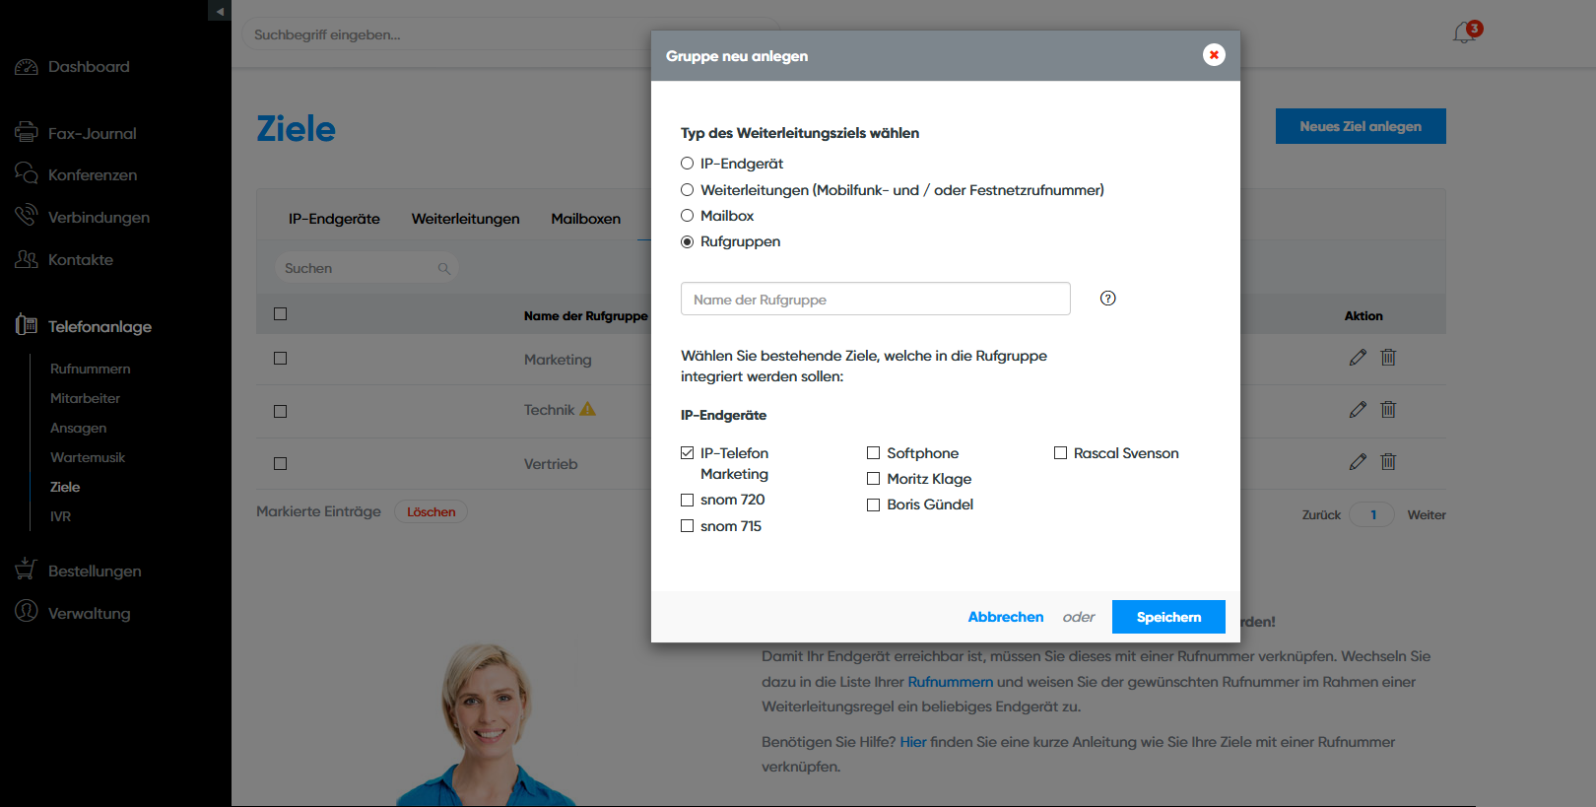
Task: Uncheck IP-Telefon Marketing checkbox
Action: [688, 453]
